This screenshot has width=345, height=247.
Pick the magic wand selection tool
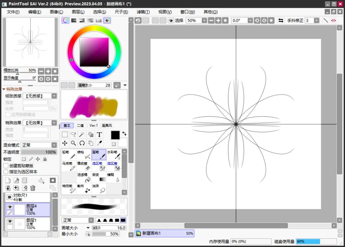coord(82,135)
